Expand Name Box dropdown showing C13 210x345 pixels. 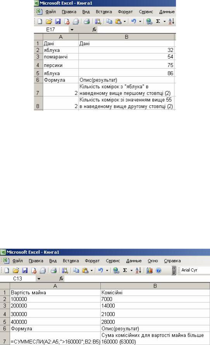pos(39,278)
